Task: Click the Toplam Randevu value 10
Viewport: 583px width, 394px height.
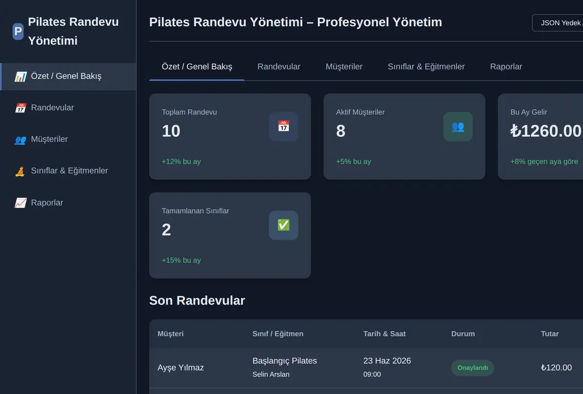Action: (171, 131)
